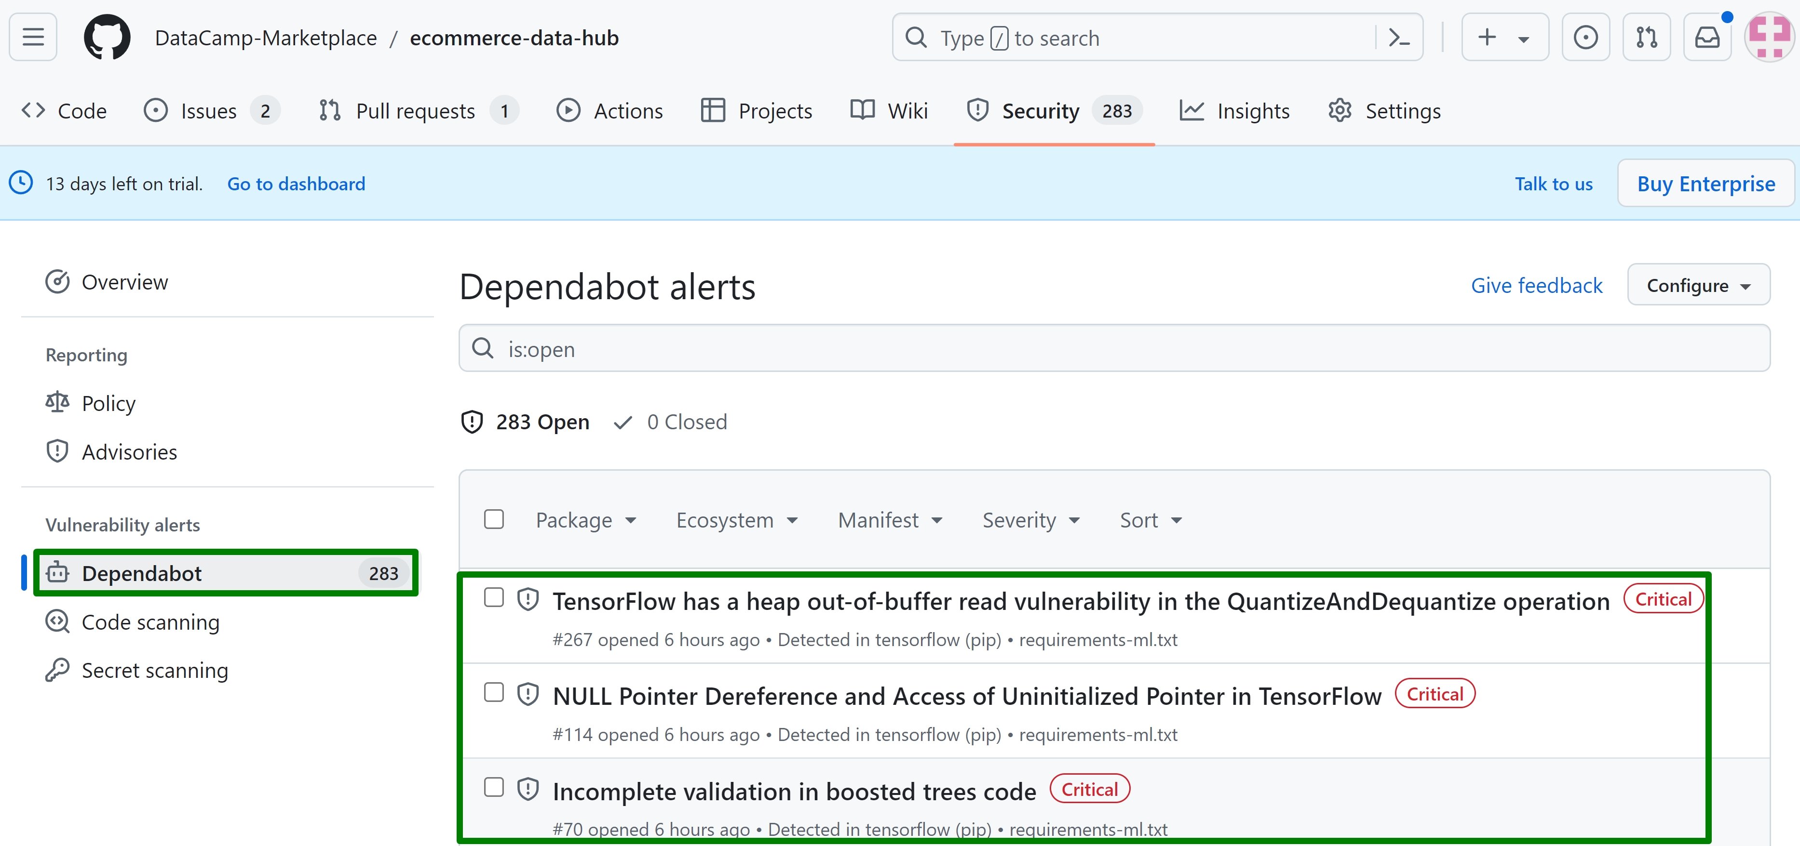The height and width of the screenshot is (846, 1800).
Task: Click the search magnifier in alerts filter
Action: [x=483, y=348]
